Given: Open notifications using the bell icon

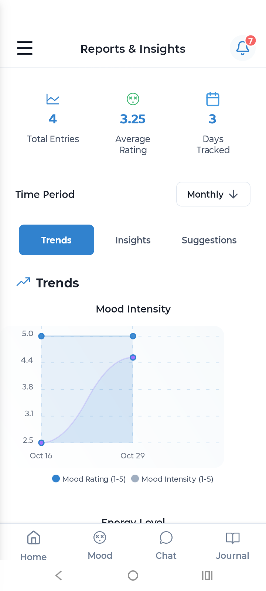Looking at the screenshot, I should pos(243,48).
